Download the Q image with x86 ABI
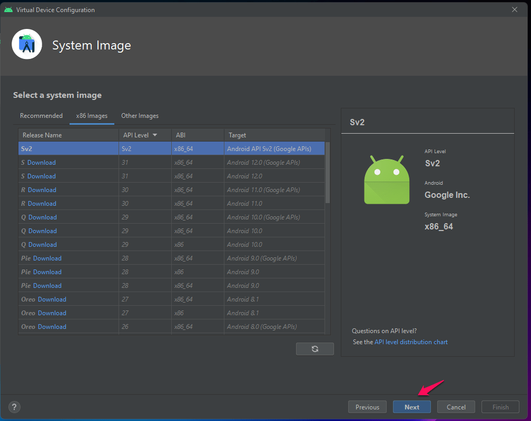This screenshot has width=531, height=421. 42,245
